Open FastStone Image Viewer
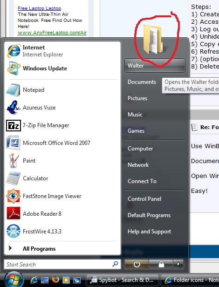 [x=62, y=196]
